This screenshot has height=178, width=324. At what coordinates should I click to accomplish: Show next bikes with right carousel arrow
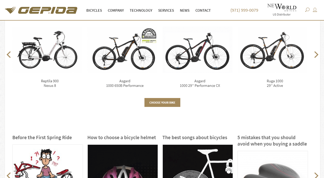316,55
